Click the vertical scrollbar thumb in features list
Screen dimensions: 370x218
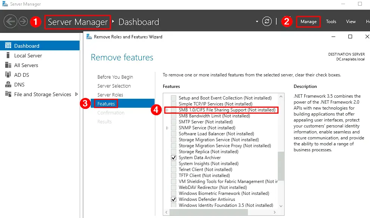click(281, 166)
